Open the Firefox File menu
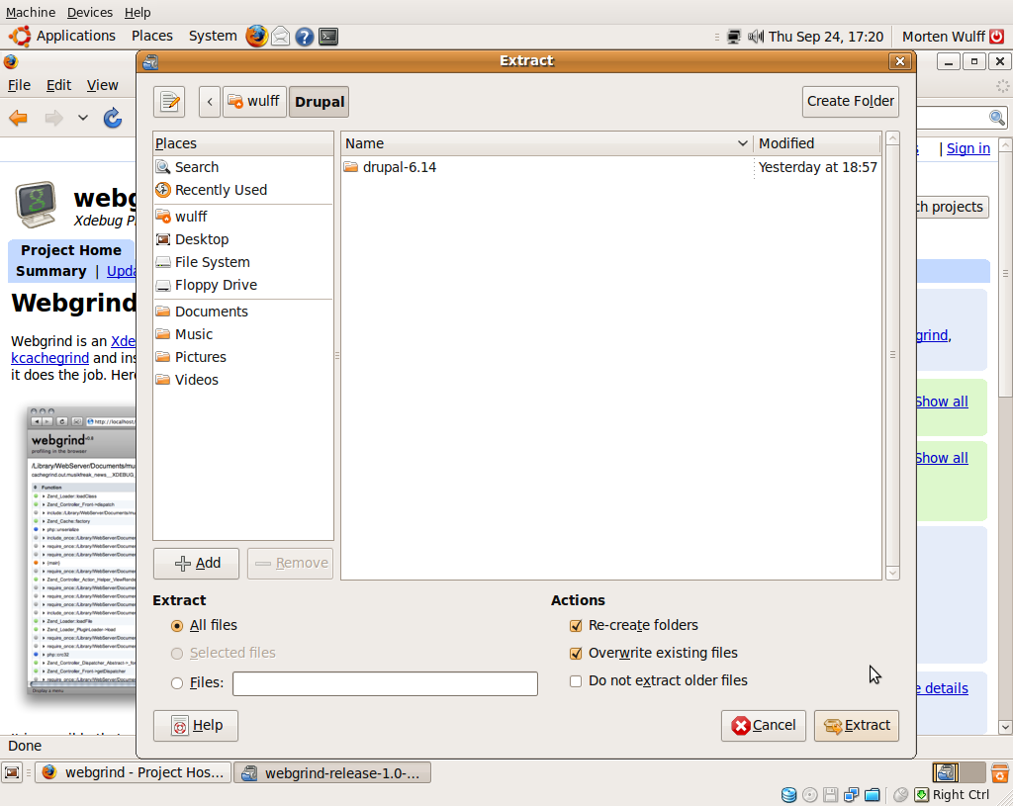This screenshot has width=1013, height=806. point(19,85)
